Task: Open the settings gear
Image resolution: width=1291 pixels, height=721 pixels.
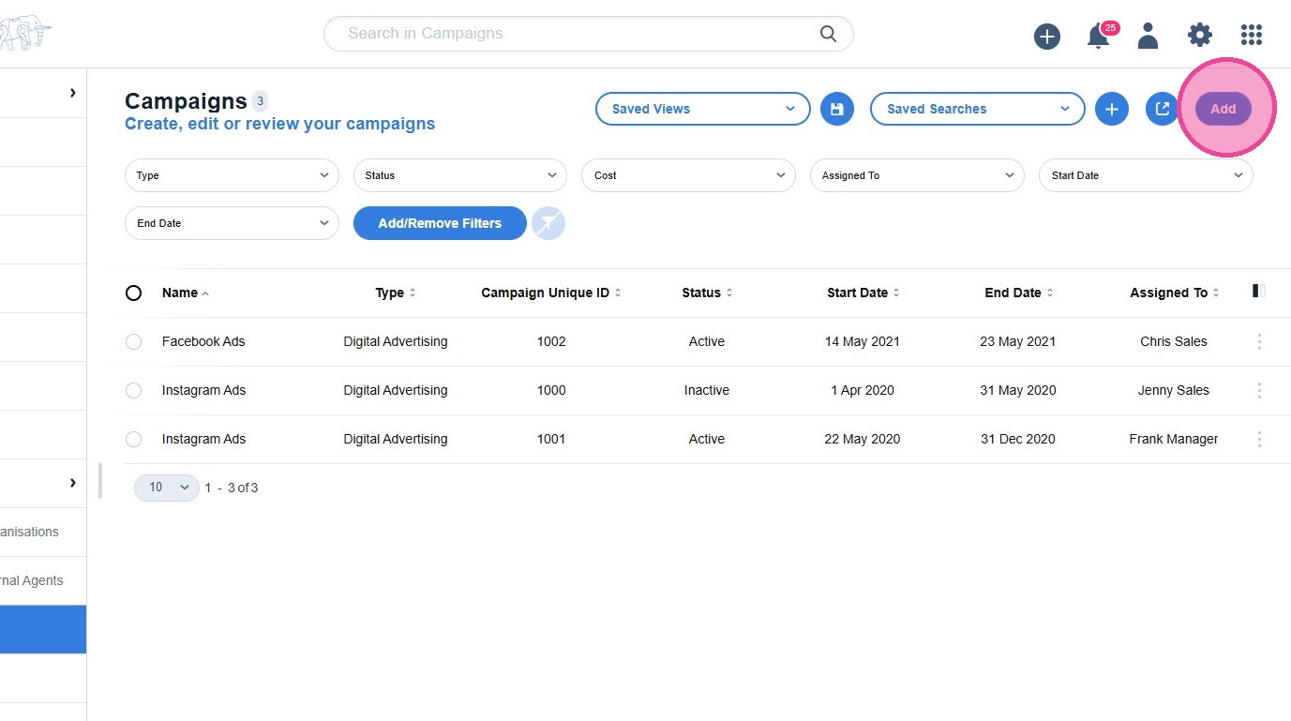Action: click(1199, 36)
